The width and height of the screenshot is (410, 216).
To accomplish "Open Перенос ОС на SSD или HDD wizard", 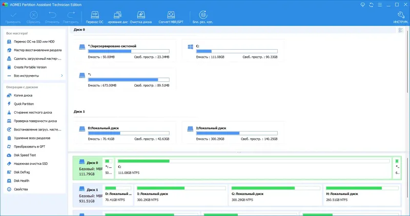I will click(x=34, y=41).
